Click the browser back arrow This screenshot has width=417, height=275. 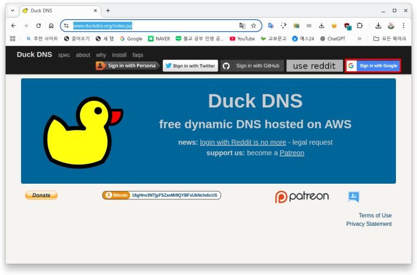pos(13,25)
